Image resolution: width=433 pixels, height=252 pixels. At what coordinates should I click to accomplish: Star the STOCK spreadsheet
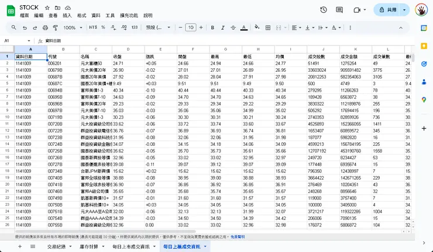[x=47, y=8]
